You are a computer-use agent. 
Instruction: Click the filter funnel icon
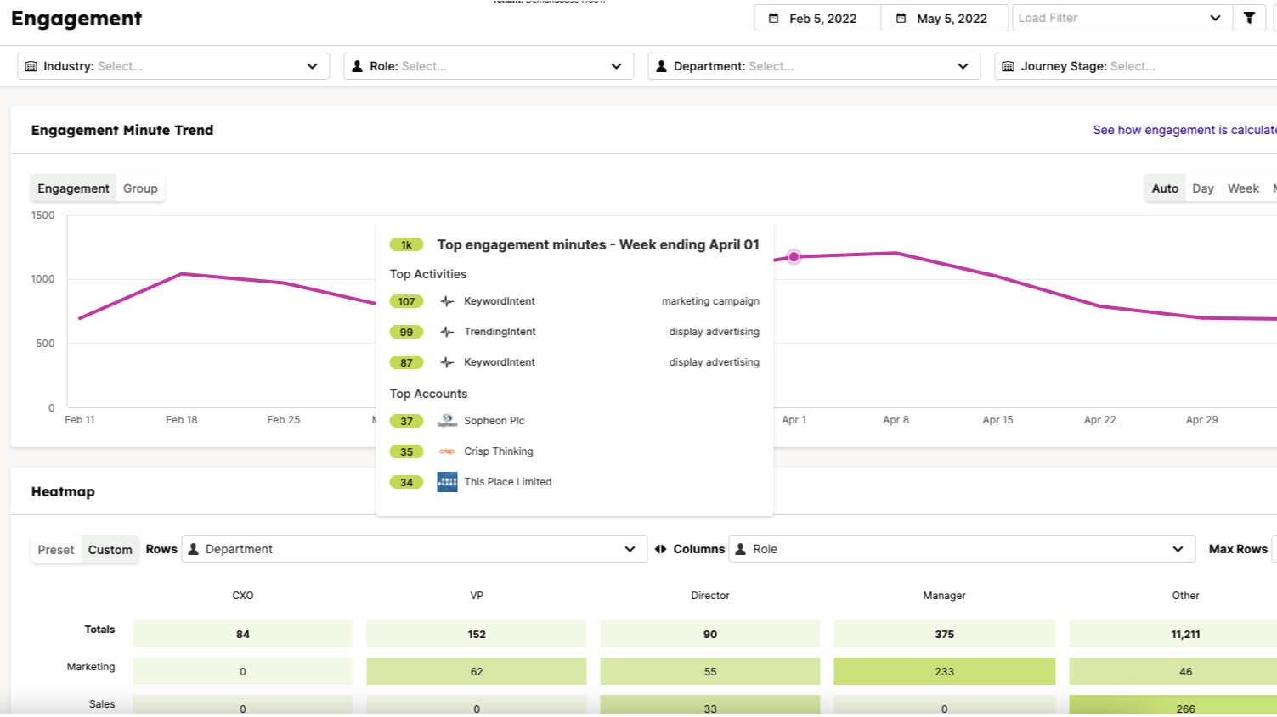1249,18
